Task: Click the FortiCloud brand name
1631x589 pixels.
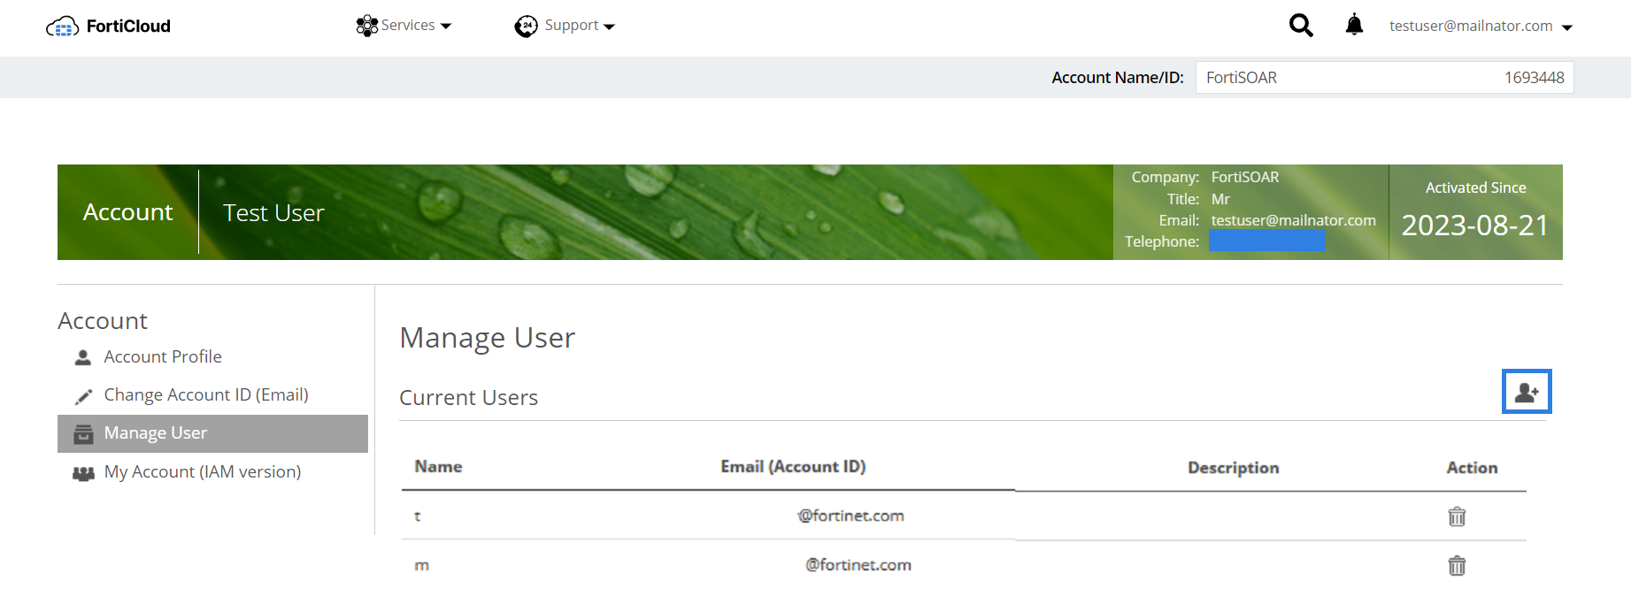Action: (128, 26)
